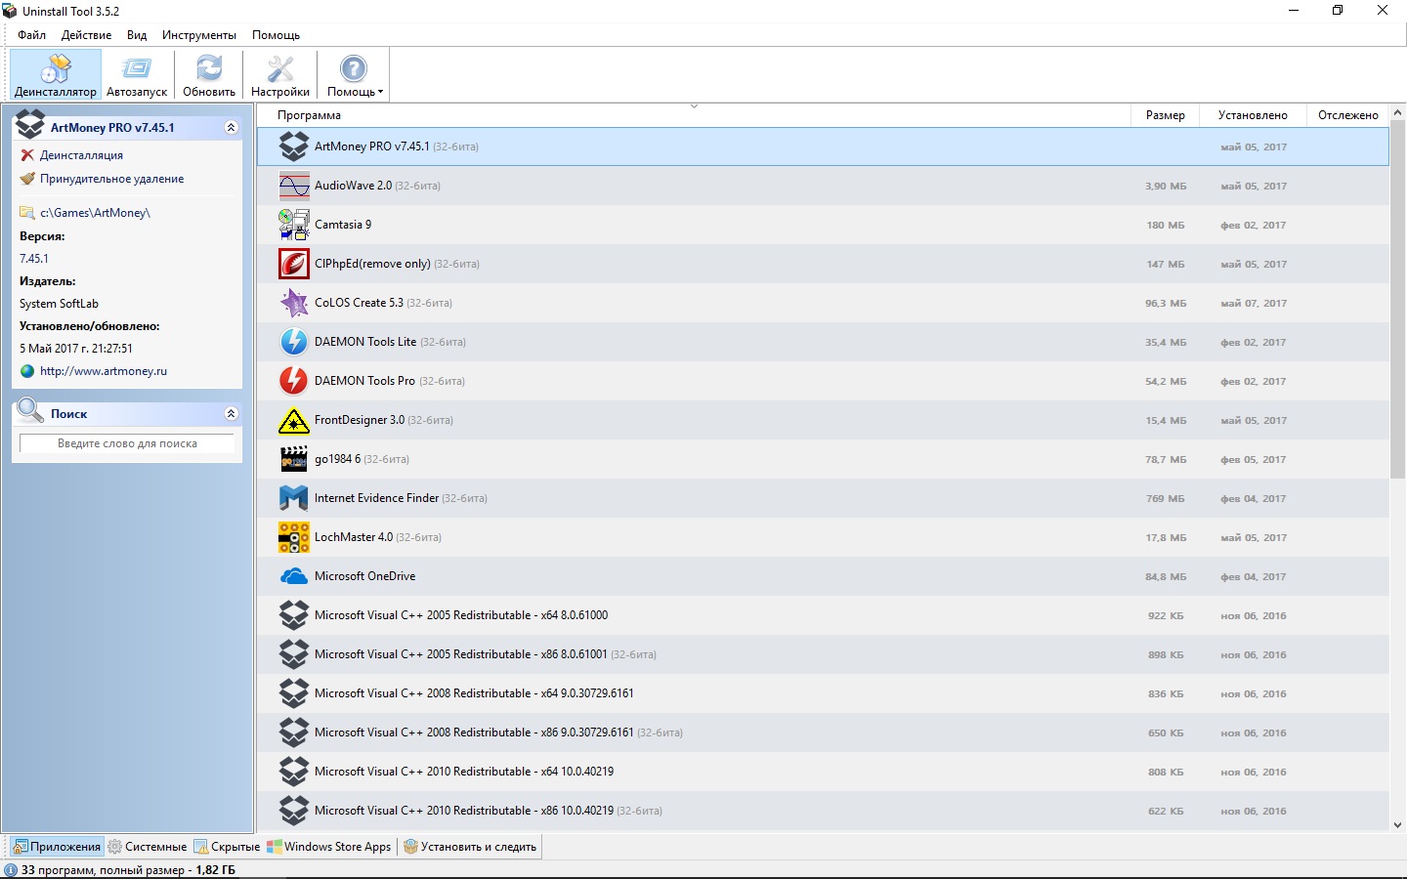Click the Обновить refresh toolbar button
Viewport: 1407px width, 879px height.
pyautogui.click(x=209, y=75)
